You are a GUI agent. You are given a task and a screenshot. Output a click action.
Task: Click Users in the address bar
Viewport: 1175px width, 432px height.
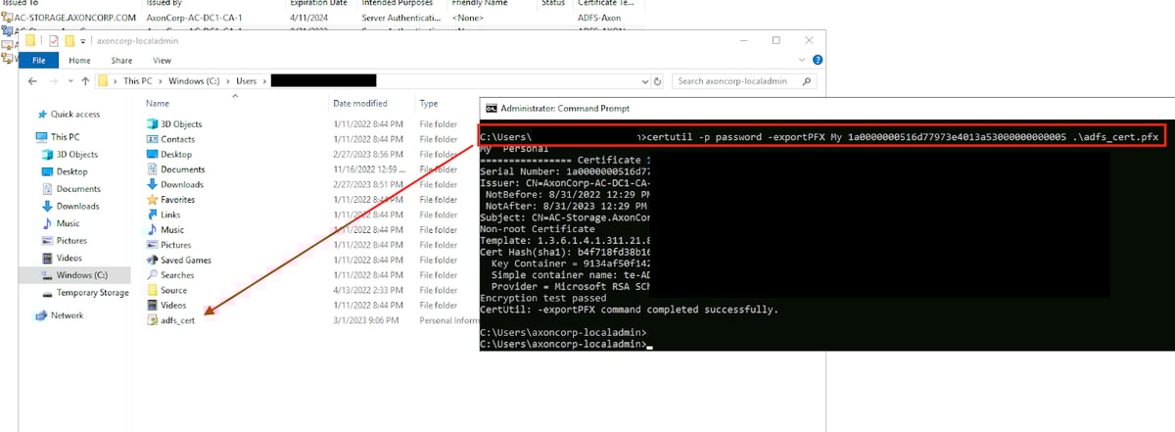[247, 81]
